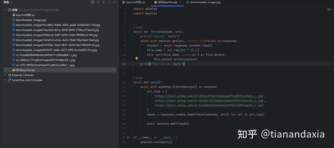The width and height of the screenshot is (334, 148).
Task: Click the green Run gutter arrow by __main__
Action: pyautogui.click(x=128, y=138)
